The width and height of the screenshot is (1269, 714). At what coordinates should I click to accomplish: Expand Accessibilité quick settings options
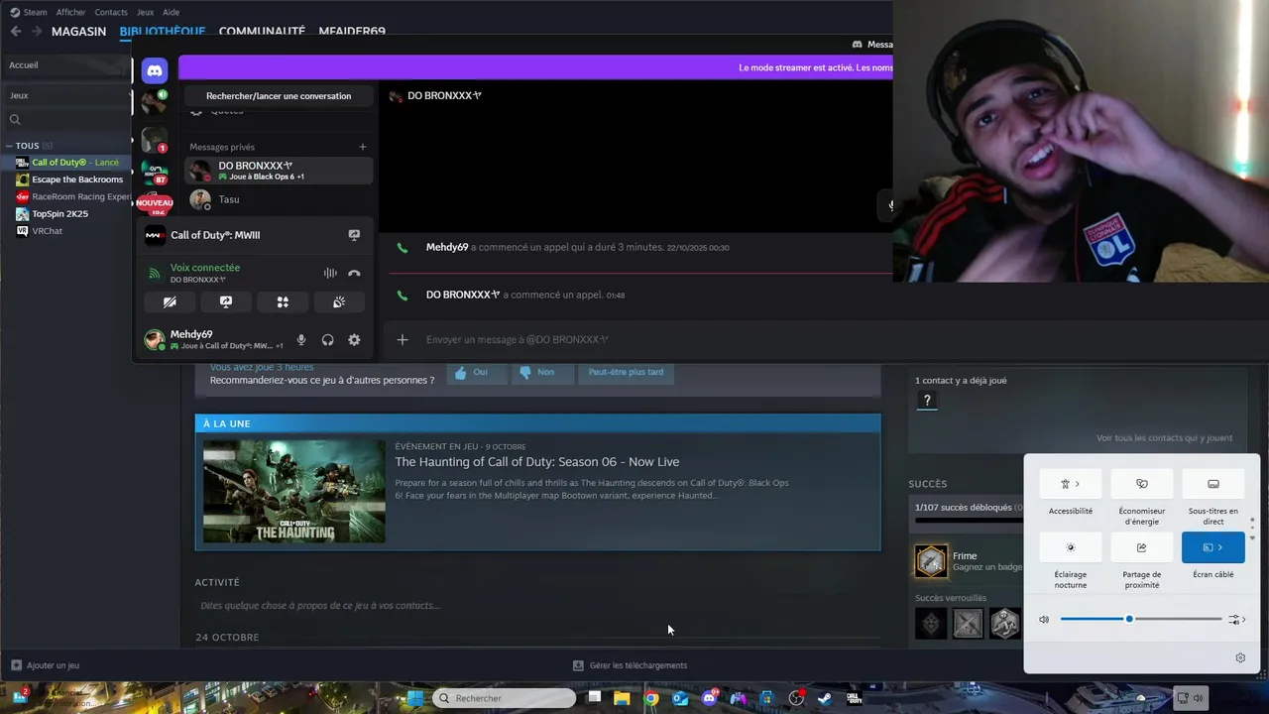click(x=1071, y=484)
